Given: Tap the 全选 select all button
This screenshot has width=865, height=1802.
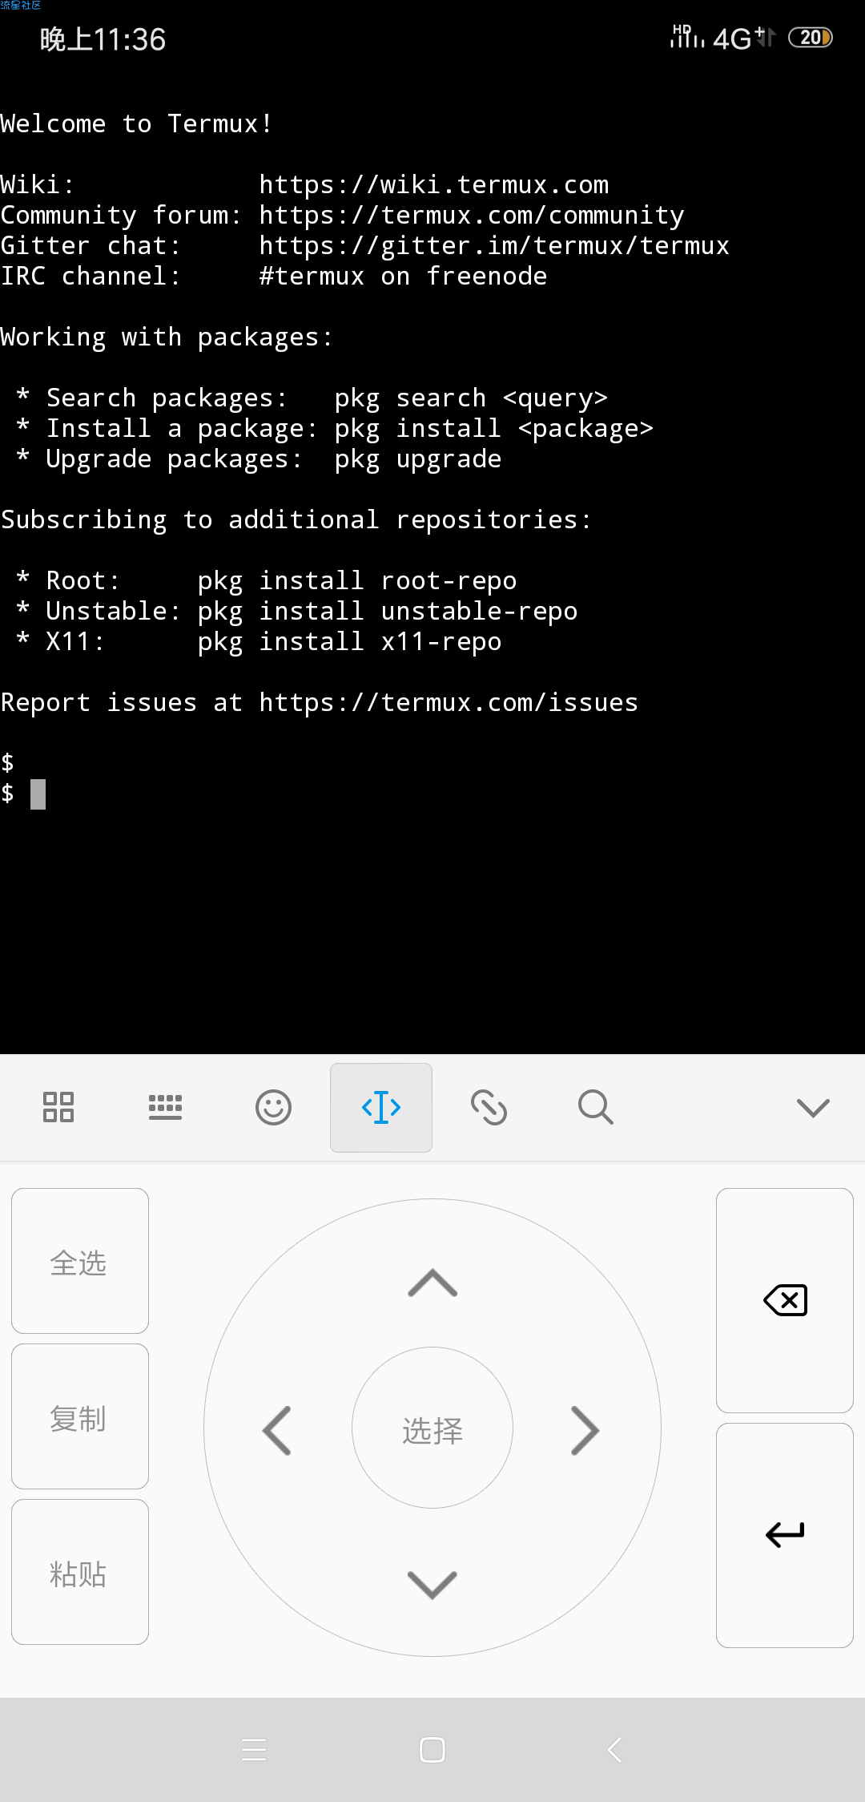Looking at the screenshot, I should click(x=80, y=1261).
